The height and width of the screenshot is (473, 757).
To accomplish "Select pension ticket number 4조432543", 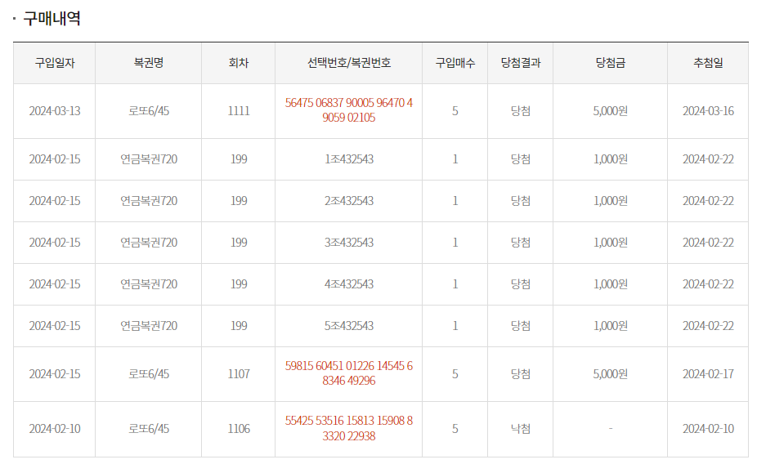I will [349, 284].
